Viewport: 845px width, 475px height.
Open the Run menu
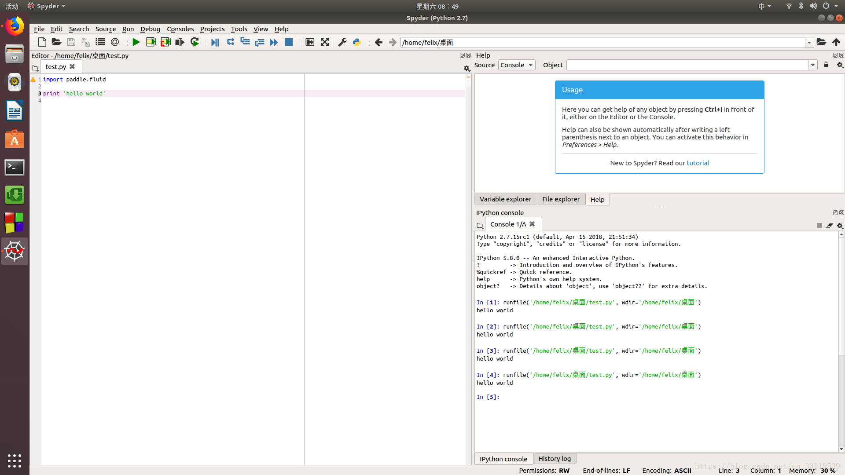(x=128, y=29)
